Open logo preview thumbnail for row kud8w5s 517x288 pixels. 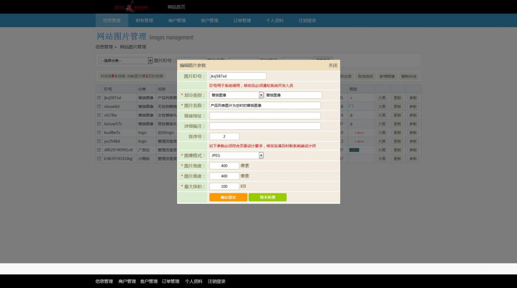(359, 133)
